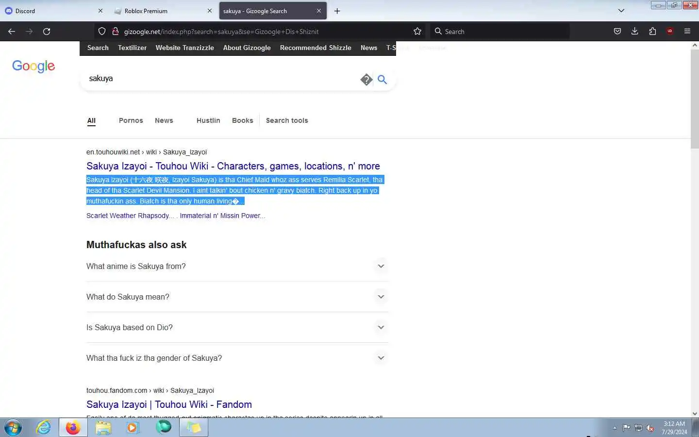Screen dimensions: 699x437
Task: Open News in the top menu
Action: click(369, 48)
